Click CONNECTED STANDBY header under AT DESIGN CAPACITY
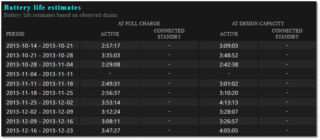The width and height of the screenshot is (320, 140). click(x=287, y=34)
